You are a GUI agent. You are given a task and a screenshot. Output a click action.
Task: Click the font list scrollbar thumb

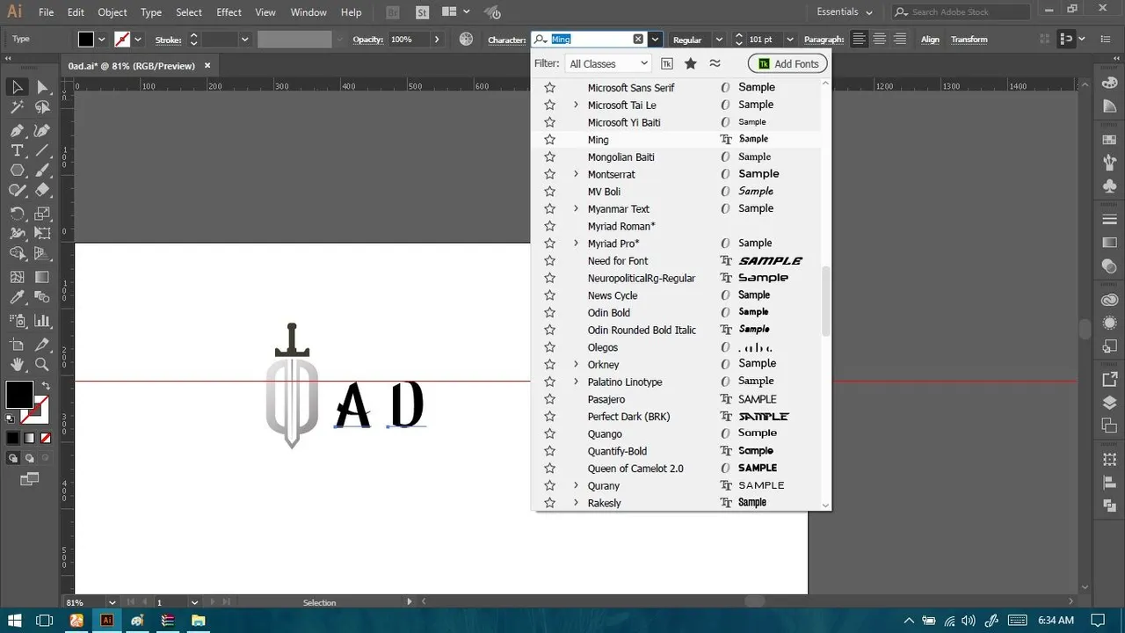click(x=825, y=301)
